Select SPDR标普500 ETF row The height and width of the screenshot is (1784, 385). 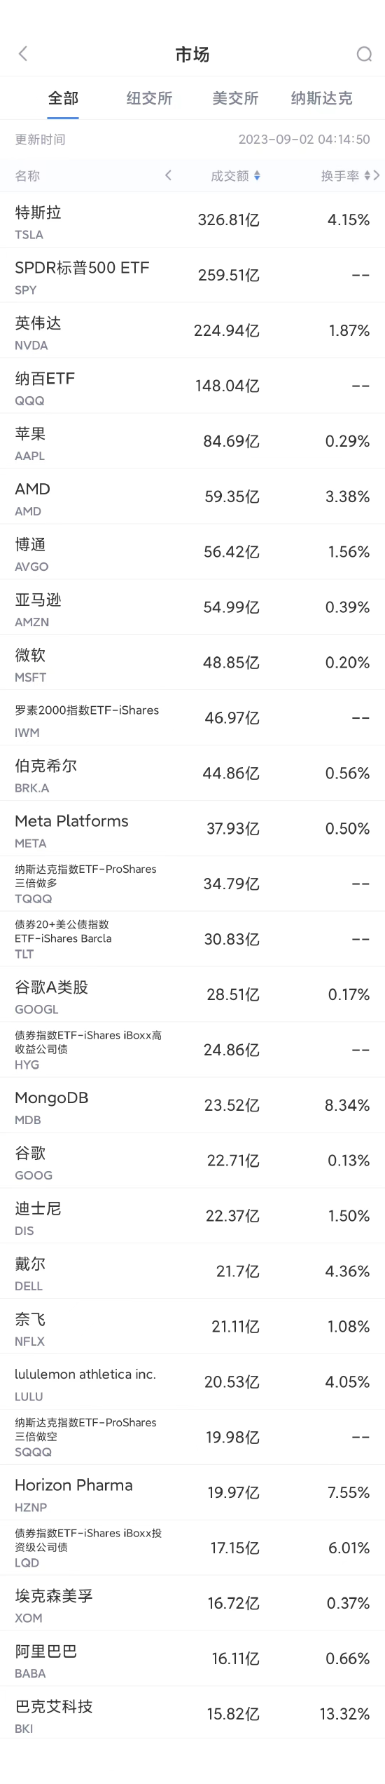pyautogui.click(x=192, y=276)
